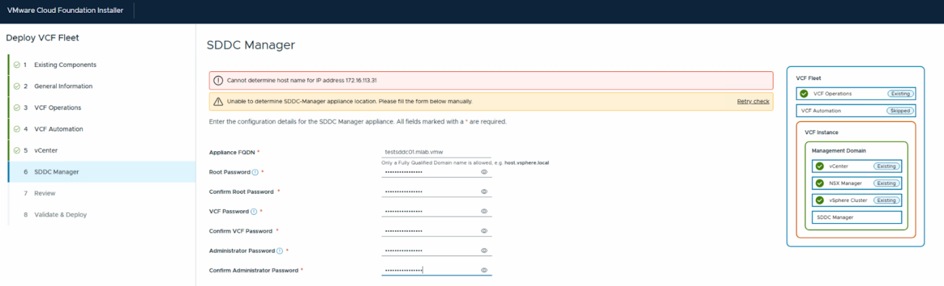Click the info icon beside Administrator Password
This screenshot has height=286, width=944.
coord(279,251)
